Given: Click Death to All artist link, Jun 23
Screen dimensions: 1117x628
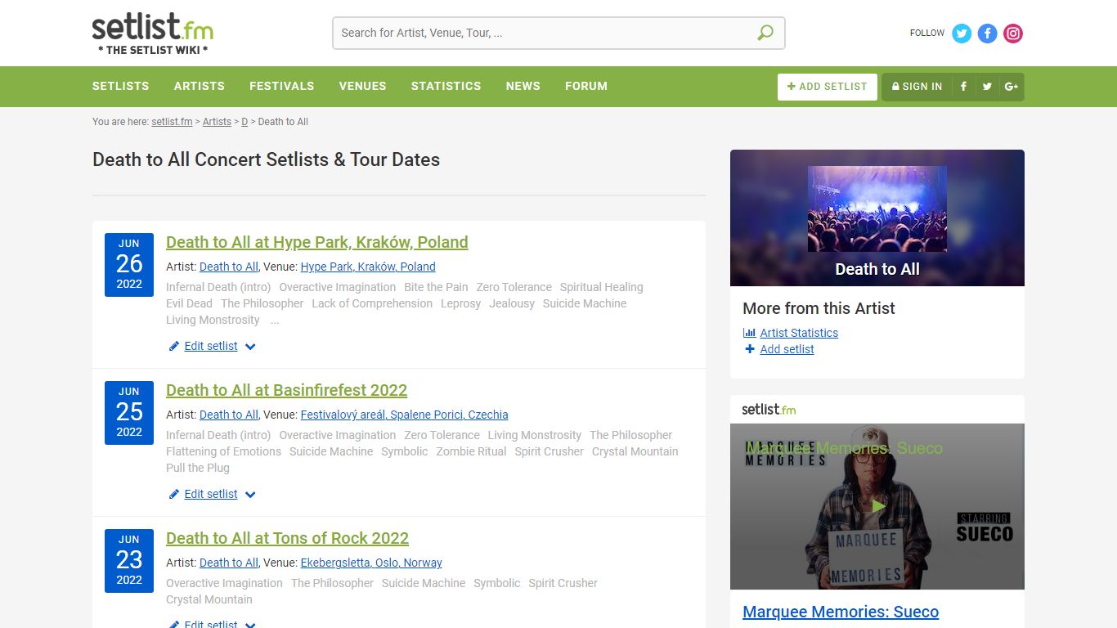Looking at the screenshot, I should coord(229,563).
